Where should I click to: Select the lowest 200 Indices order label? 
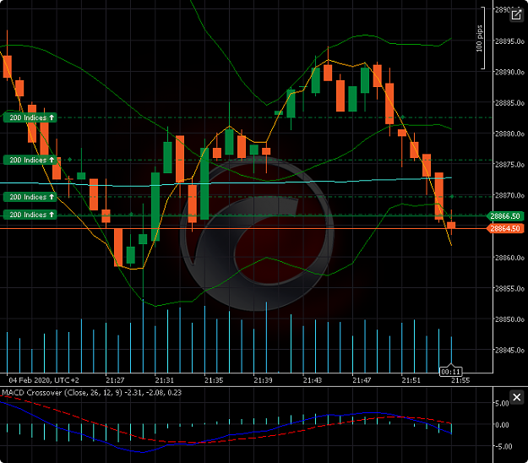pos(30,215)
